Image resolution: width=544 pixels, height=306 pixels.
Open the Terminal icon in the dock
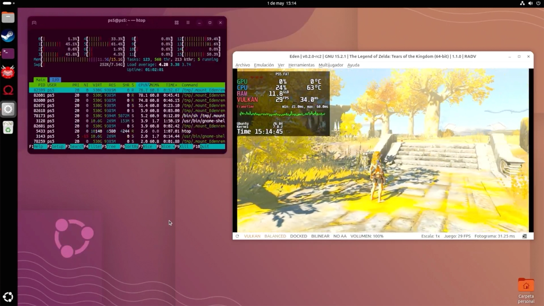coord(8,54)
